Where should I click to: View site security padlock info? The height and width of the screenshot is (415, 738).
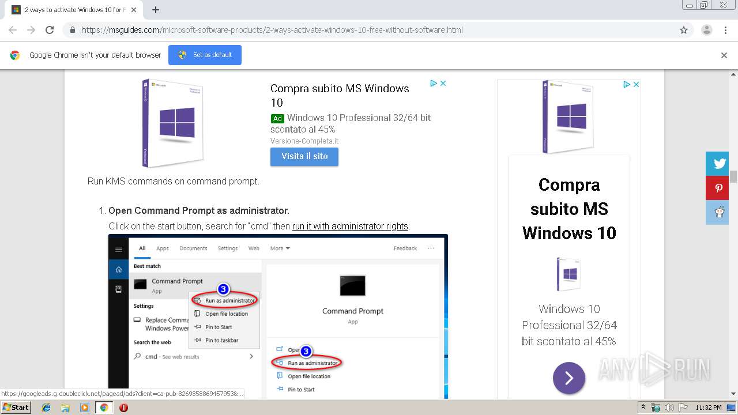click(73, 30)
